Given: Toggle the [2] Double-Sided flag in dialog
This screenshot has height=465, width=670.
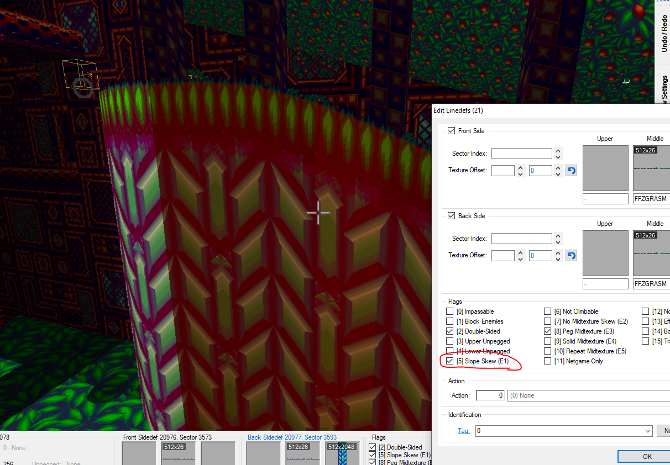Looking at the screenshot, I should (450, 331).
